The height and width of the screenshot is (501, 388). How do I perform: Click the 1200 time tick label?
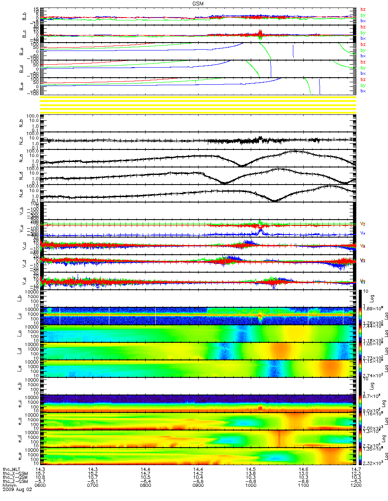coord(356,486)
